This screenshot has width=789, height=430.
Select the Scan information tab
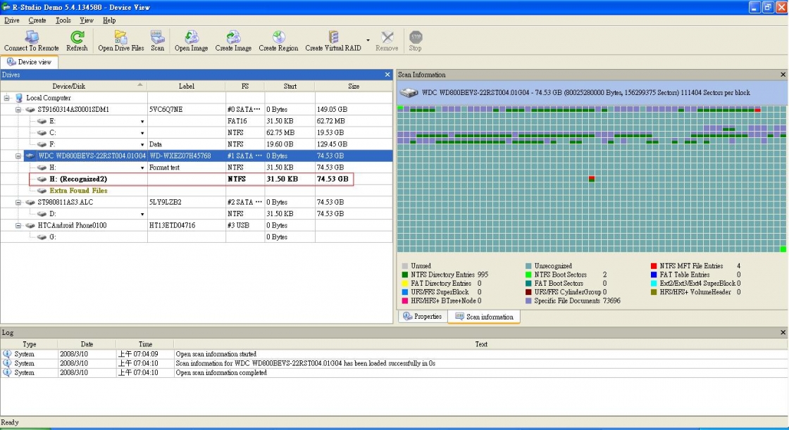[484, 317]
